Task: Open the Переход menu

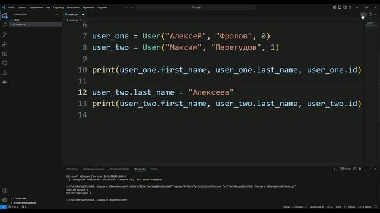Action: [58, 8]
